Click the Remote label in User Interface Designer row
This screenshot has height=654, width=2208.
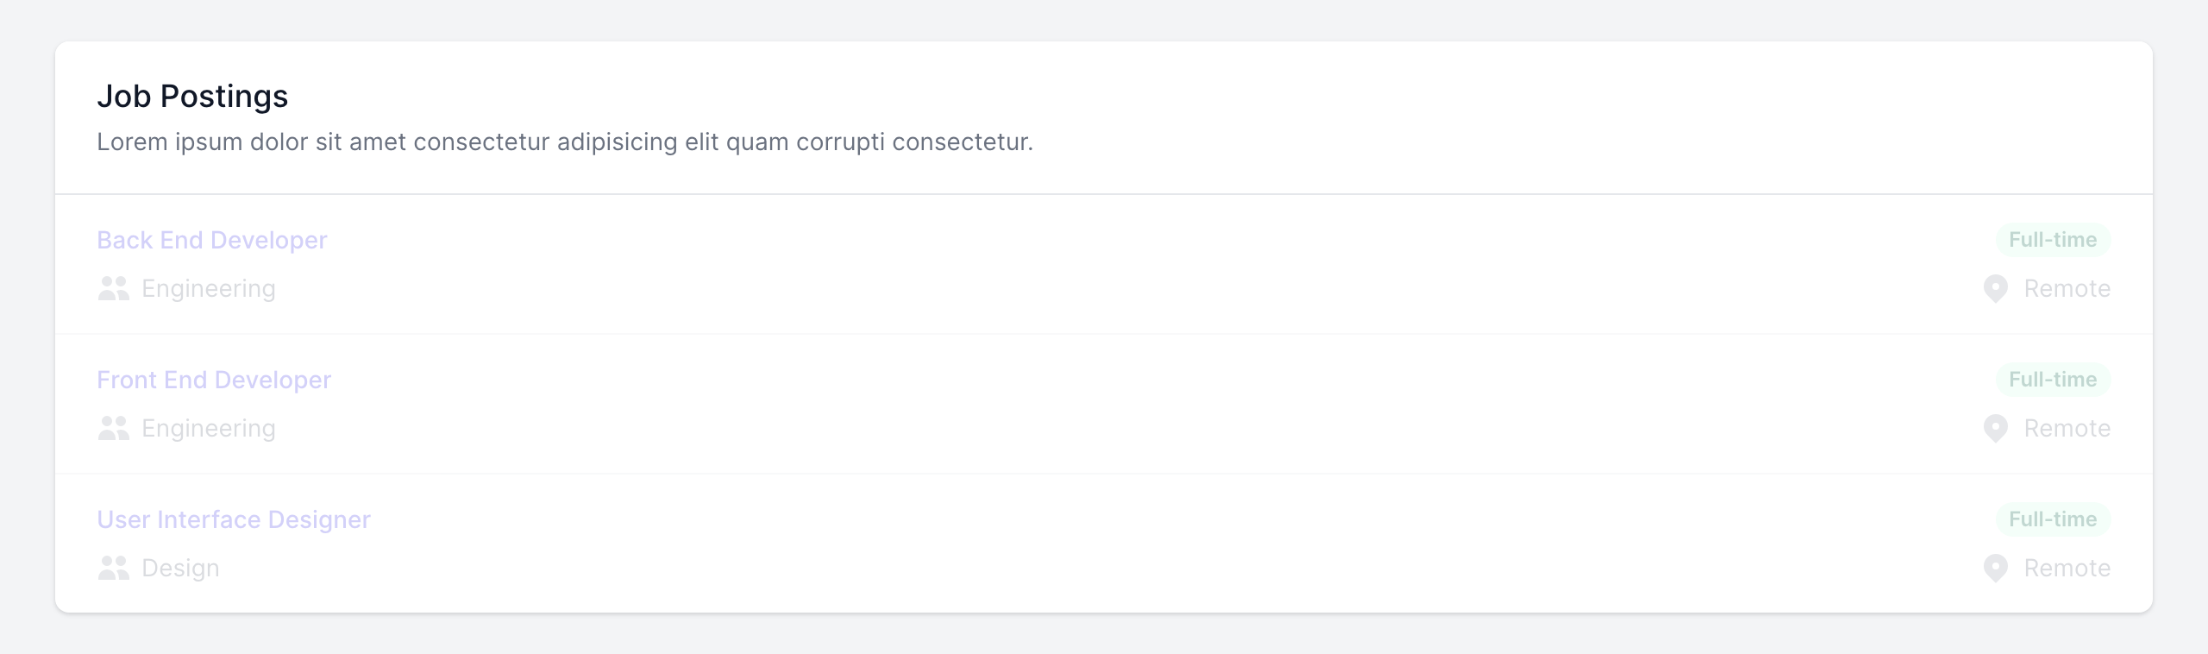coord(2067,568)
